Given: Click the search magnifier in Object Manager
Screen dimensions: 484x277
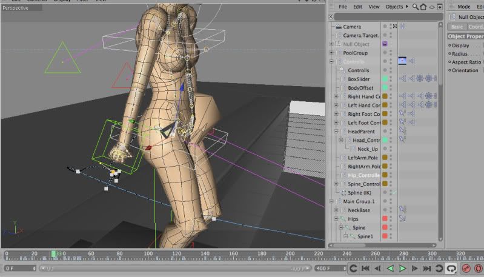Looking at the screenshot, I should coord(416,7).
